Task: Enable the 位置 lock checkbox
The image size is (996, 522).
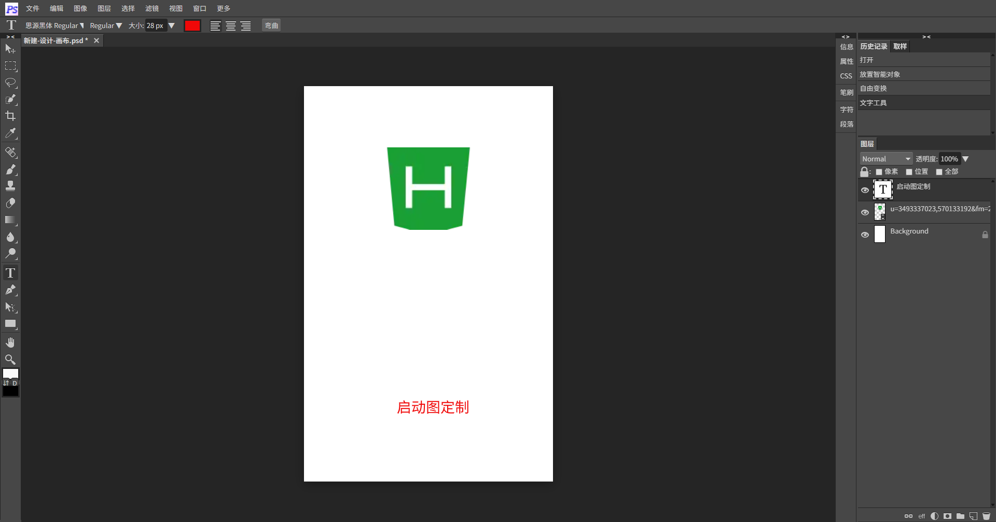Action: [909, 172]
